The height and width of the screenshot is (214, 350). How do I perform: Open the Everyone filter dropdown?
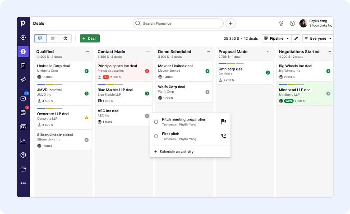click(x=318, y=39)
